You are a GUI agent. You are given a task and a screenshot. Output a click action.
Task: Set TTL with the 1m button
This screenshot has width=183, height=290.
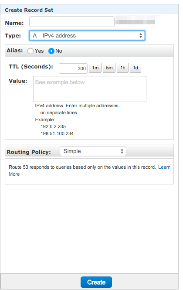pos(95,68)
